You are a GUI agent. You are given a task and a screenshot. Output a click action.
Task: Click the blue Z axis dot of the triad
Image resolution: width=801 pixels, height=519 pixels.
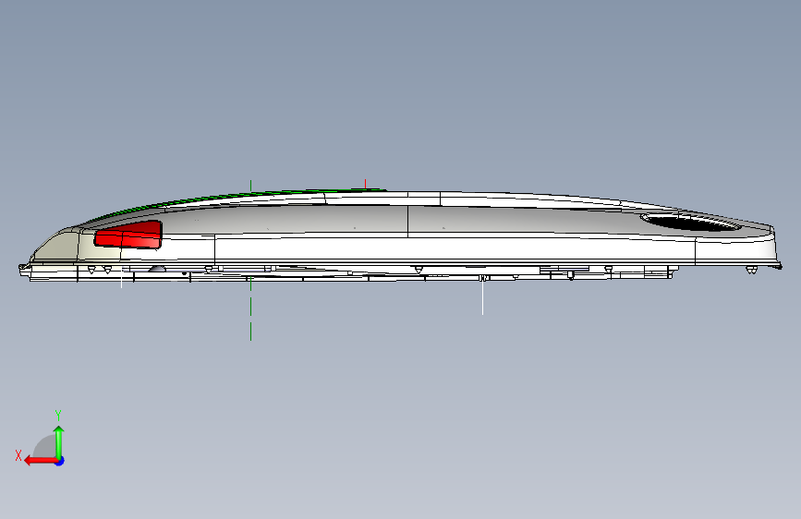pyautogui.click(x=60, y=461)
